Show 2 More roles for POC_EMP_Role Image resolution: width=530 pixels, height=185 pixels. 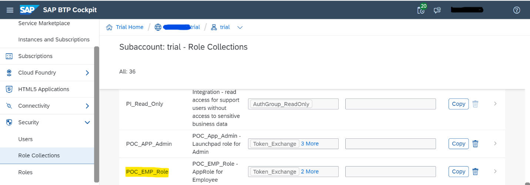pyautogui.click(x=310, y=172)
